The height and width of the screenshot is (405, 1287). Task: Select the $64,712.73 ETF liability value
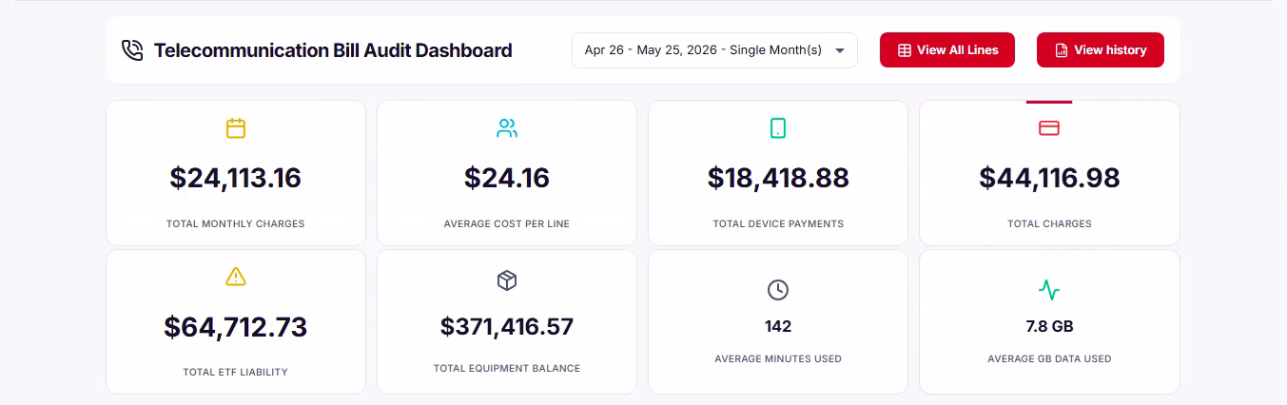236,327
